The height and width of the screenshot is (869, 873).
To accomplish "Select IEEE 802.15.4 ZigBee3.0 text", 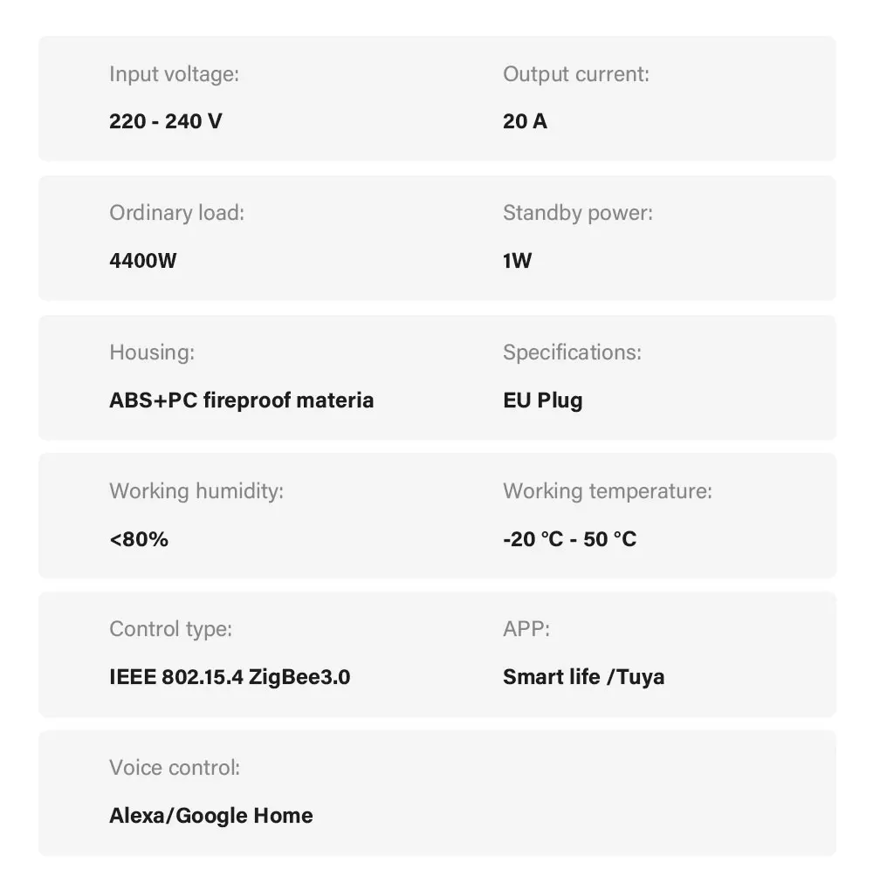I will (x=230, y=677).
